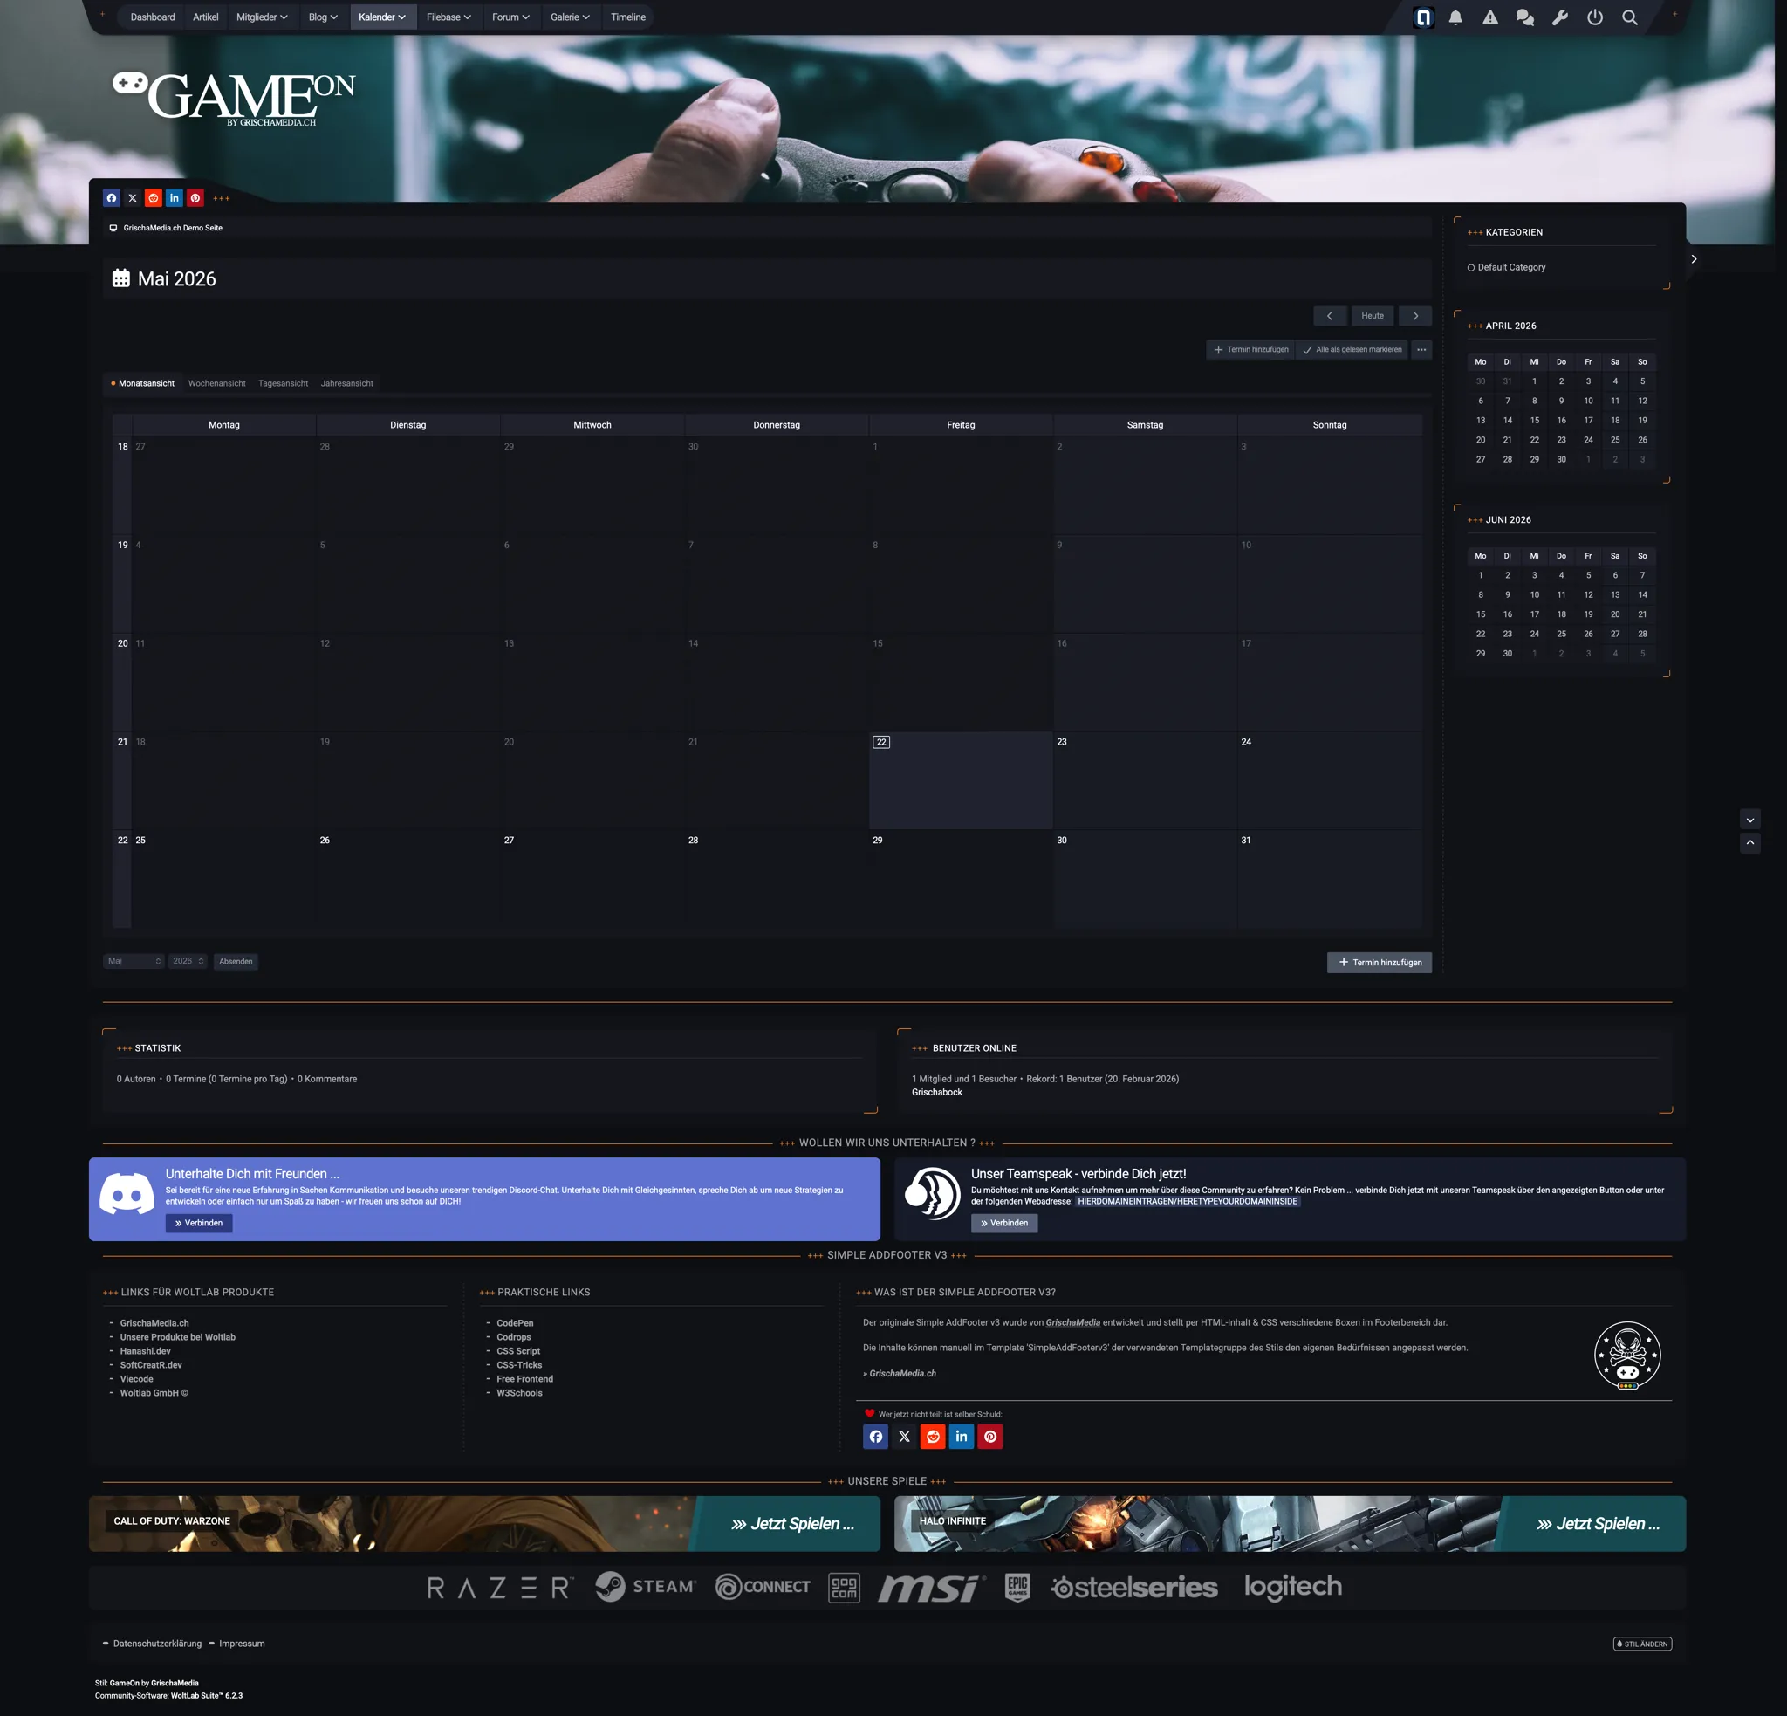Open the three-dots more options button
The width and height of the screenshot is (1787, 1716).
coord(1421,349)
